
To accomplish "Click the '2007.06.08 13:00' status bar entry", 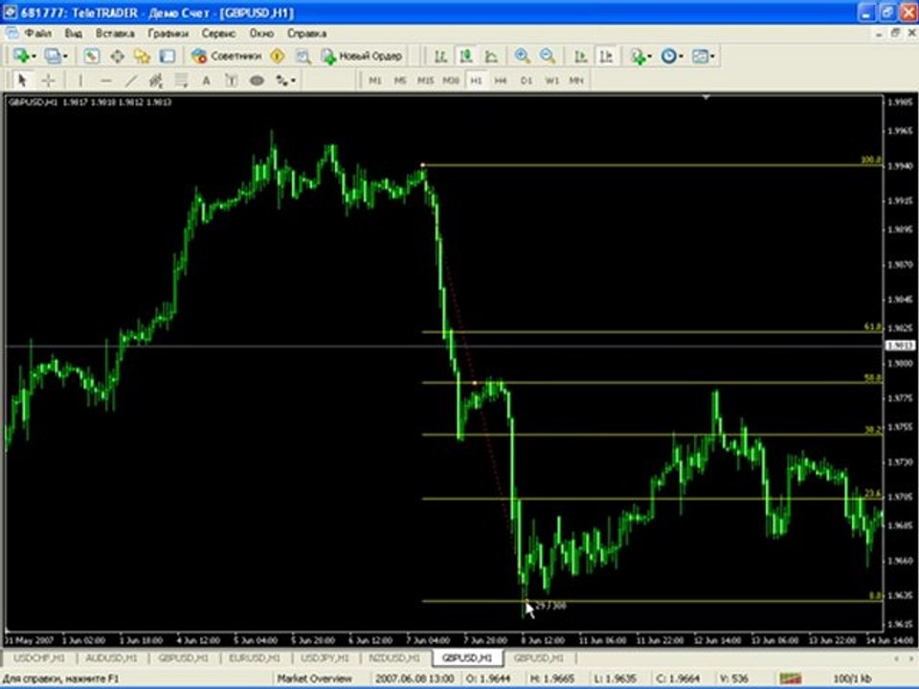I will (415, 678).
